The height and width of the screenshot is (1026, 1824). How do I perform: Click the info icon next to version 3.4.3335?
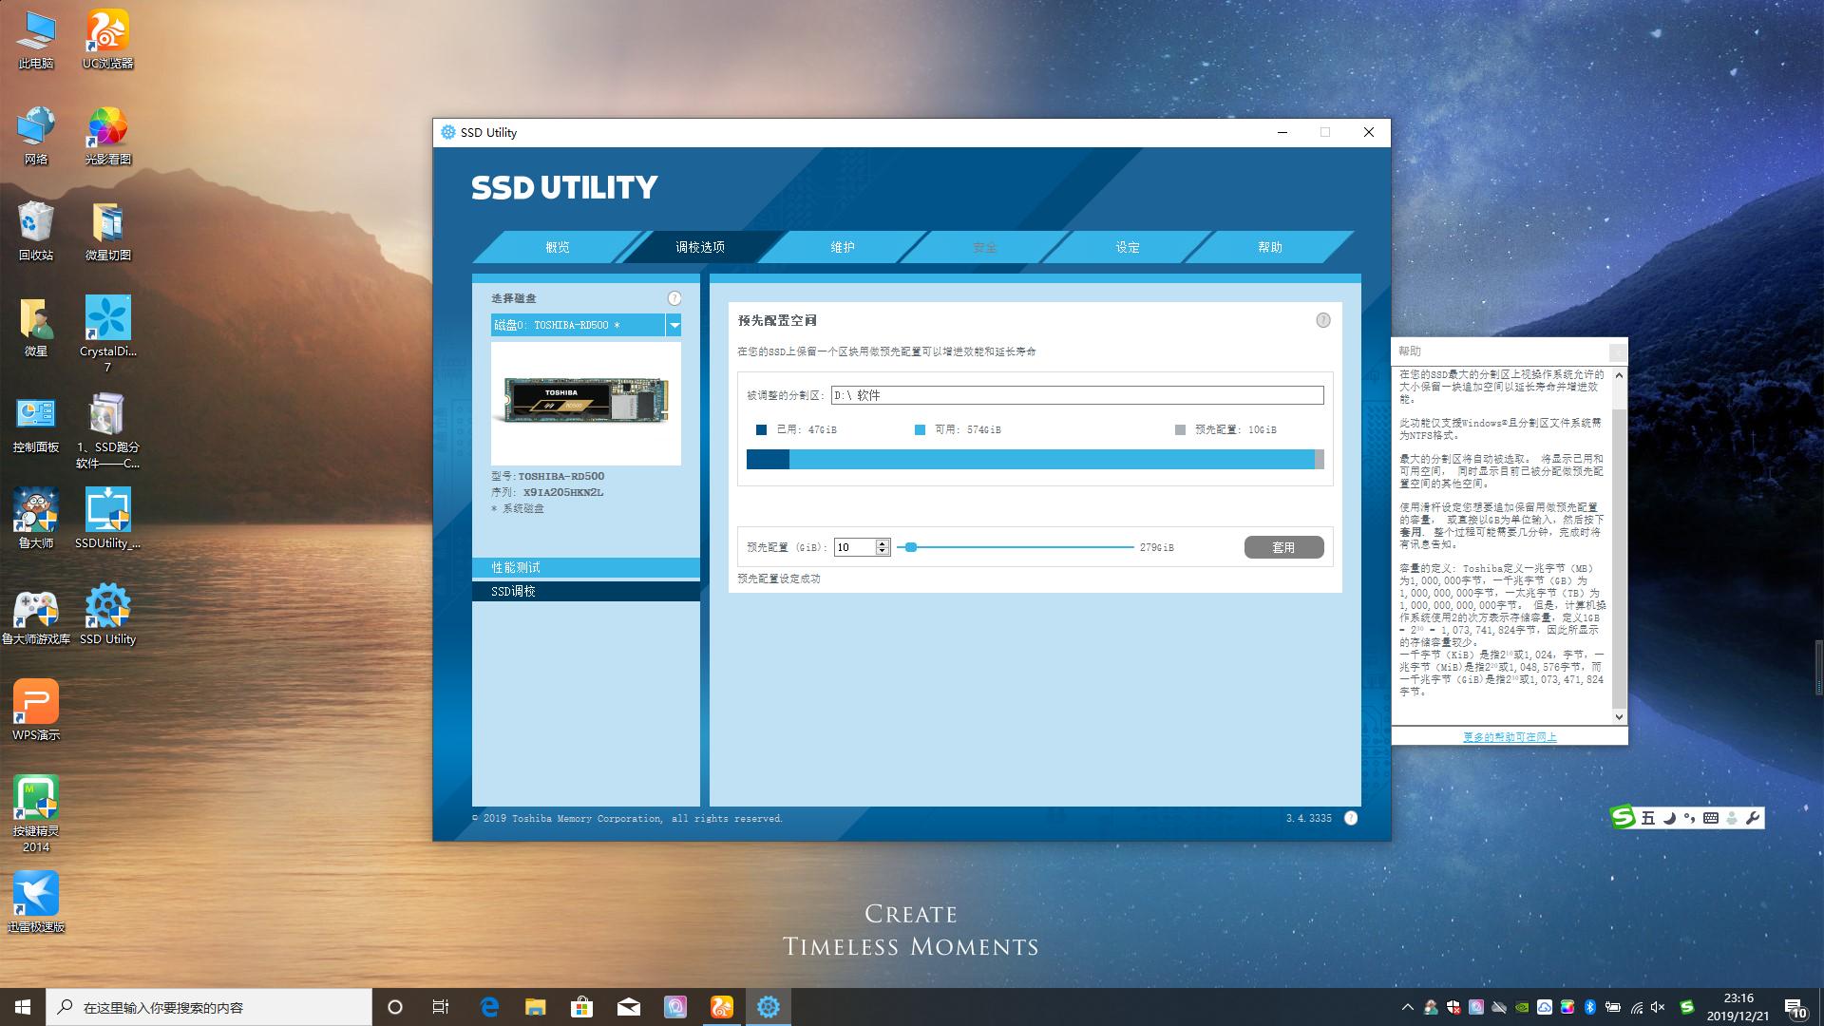coord(1350,818)
